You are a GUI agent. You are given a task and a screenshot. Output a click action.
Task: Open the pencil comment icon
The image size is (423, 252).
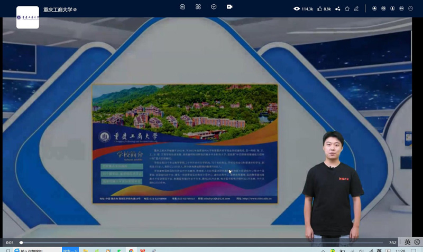356,8
